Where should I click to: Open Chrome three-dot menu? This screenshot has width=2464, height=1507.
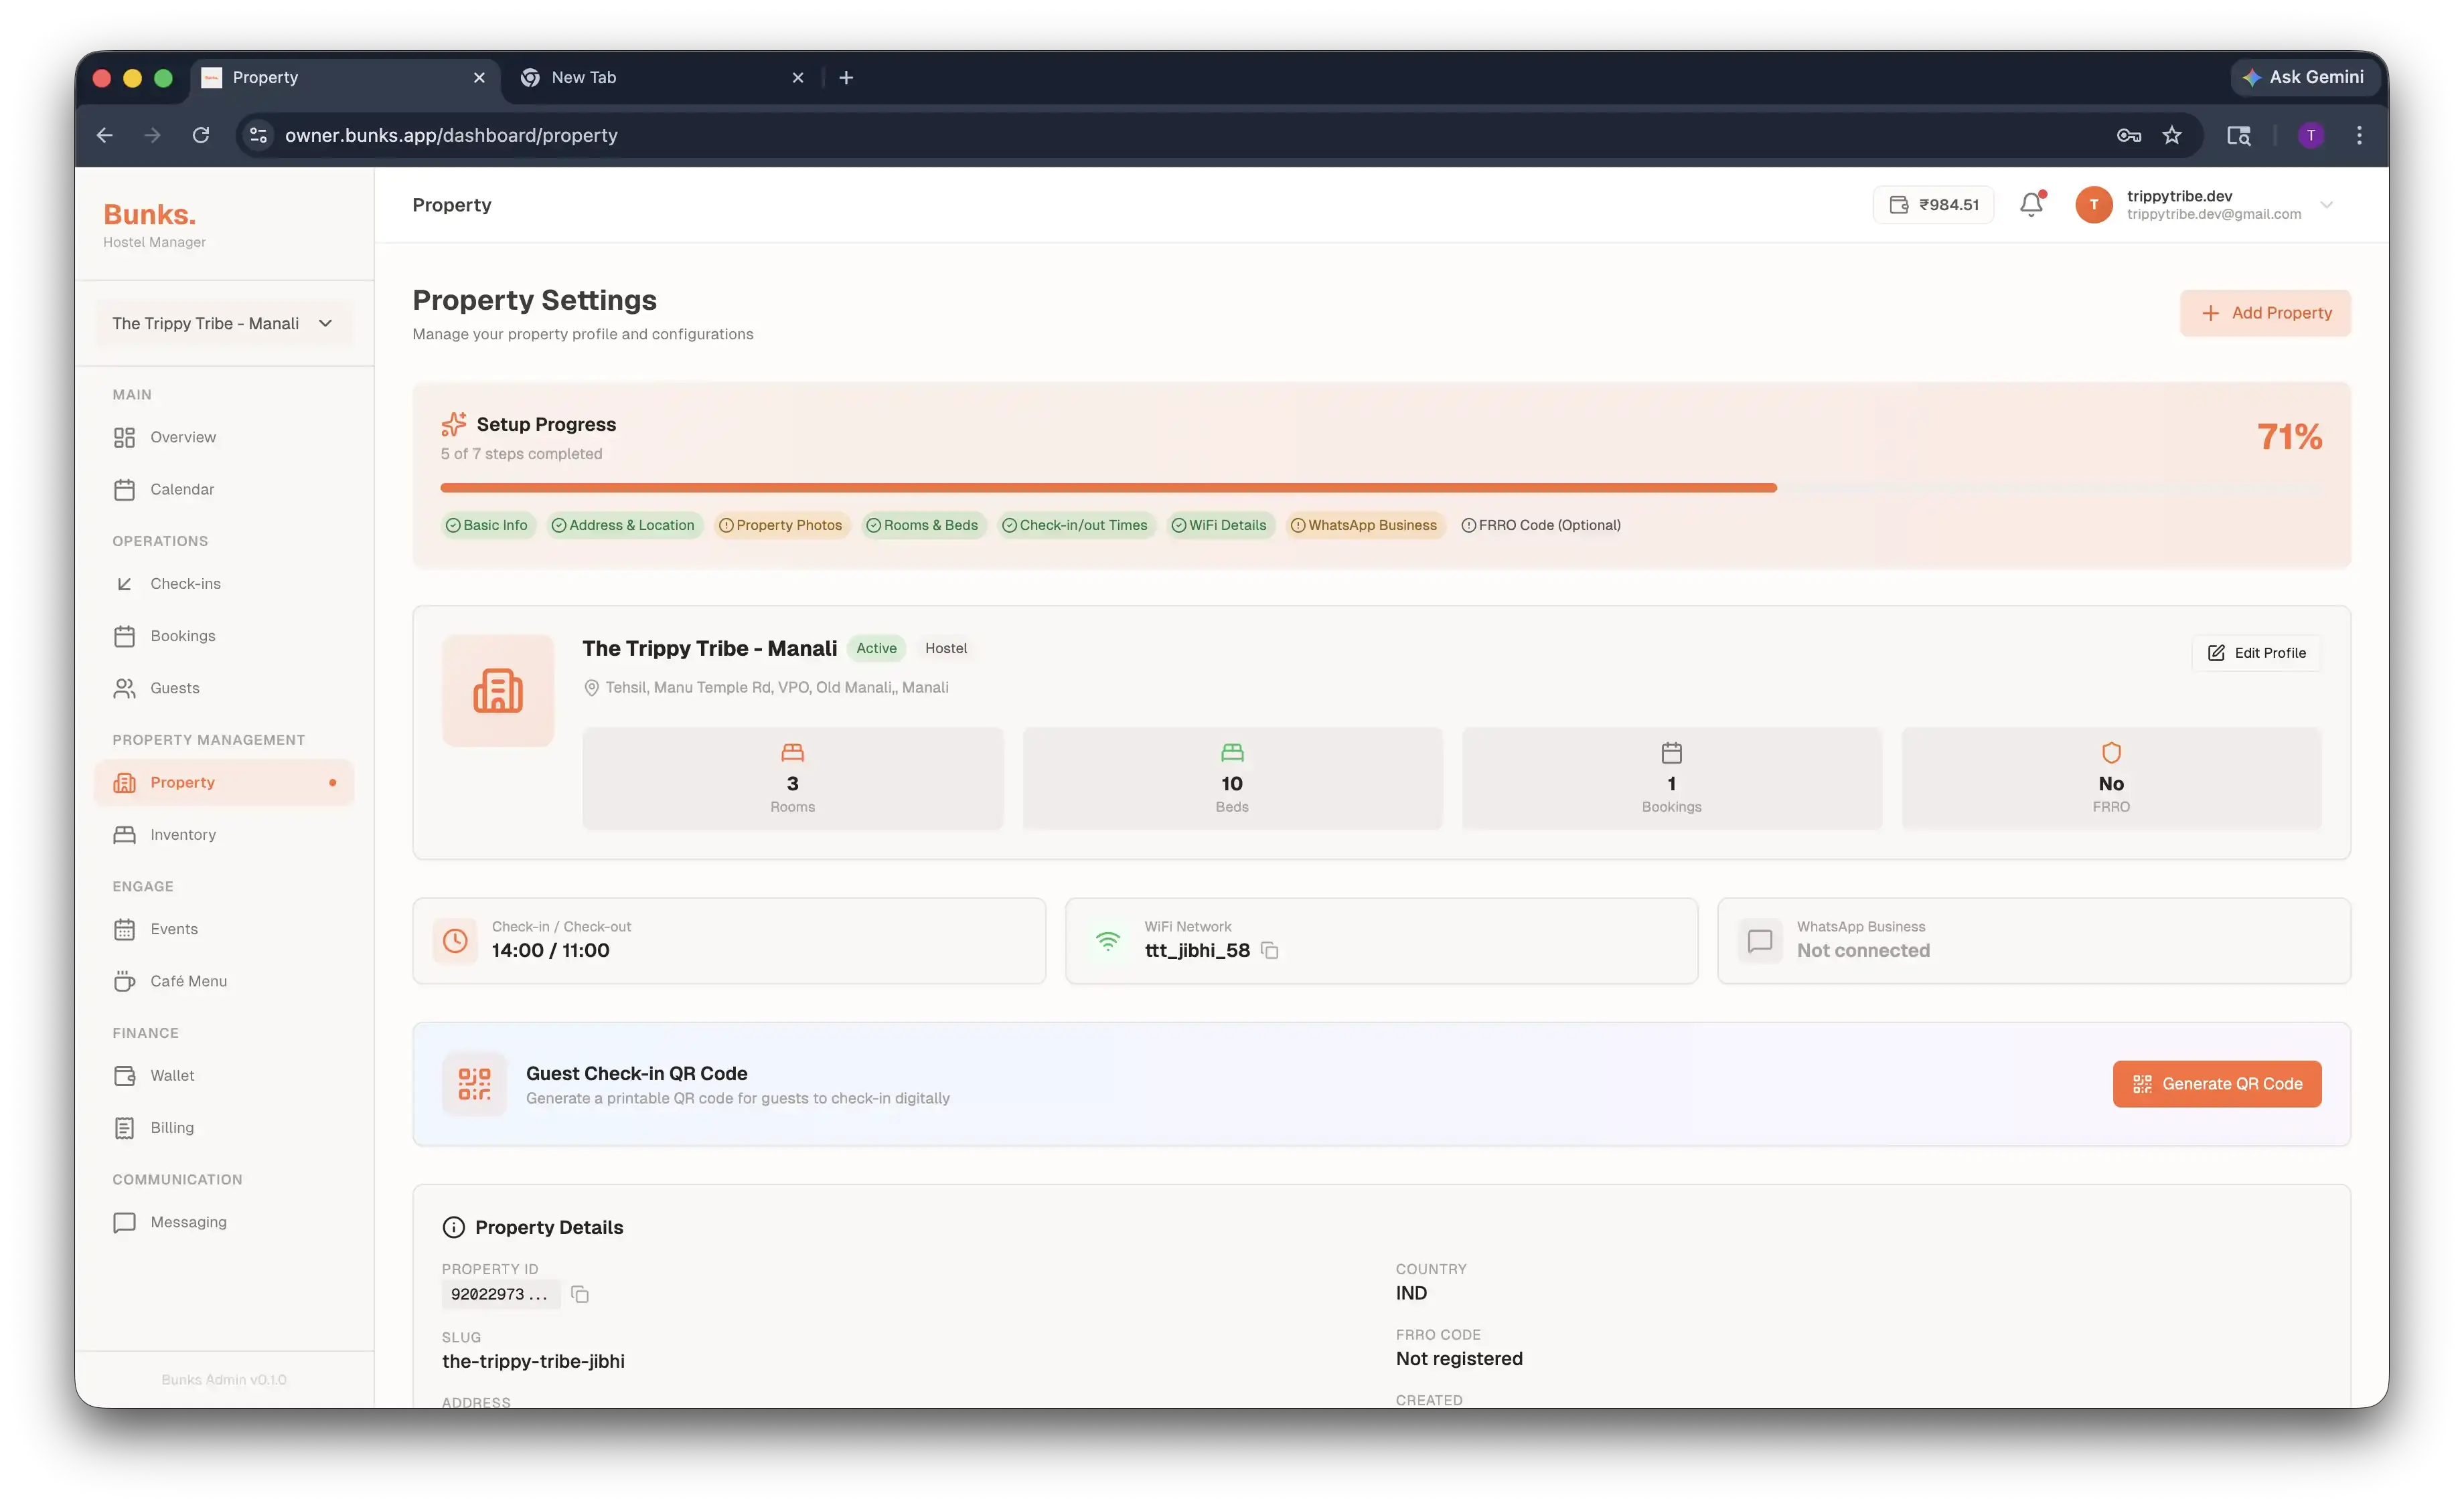pos(2359,135)
